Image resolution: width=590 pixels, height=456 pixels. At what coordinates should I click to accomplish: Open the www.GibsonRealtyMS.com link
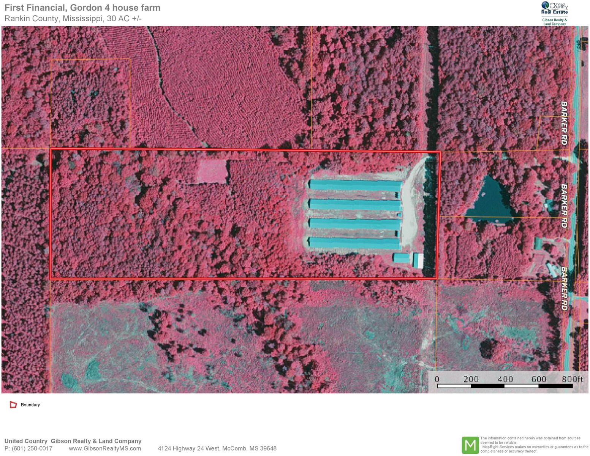105,448
